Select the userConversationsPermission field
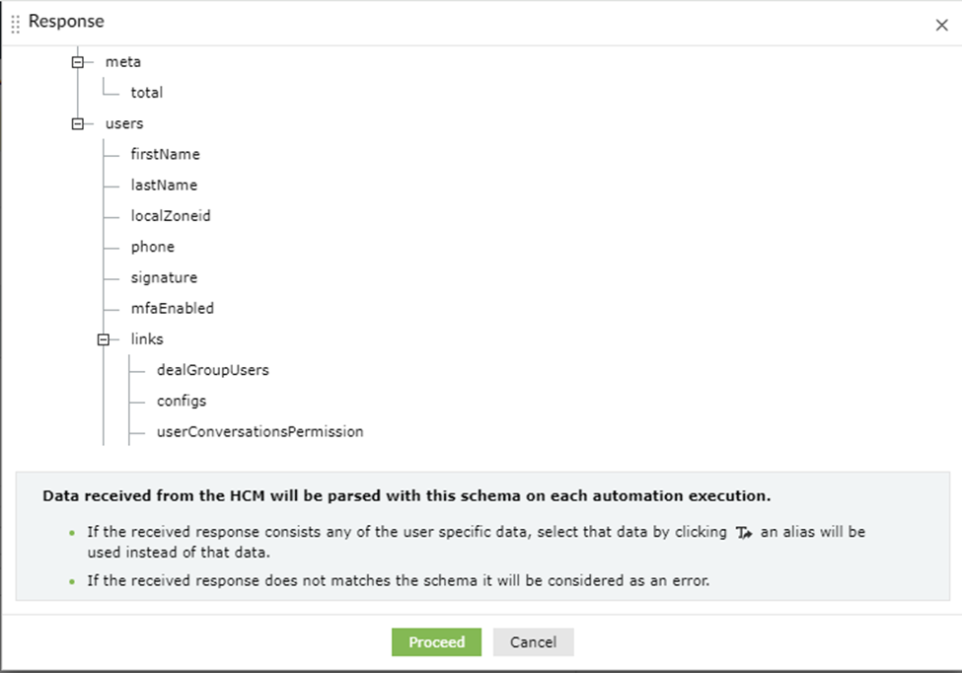The height and width of the screenshot is (673, 962). pyautogui.click(x=259, y=432)
